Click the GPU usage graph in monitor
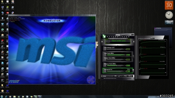 coord(153,50)
